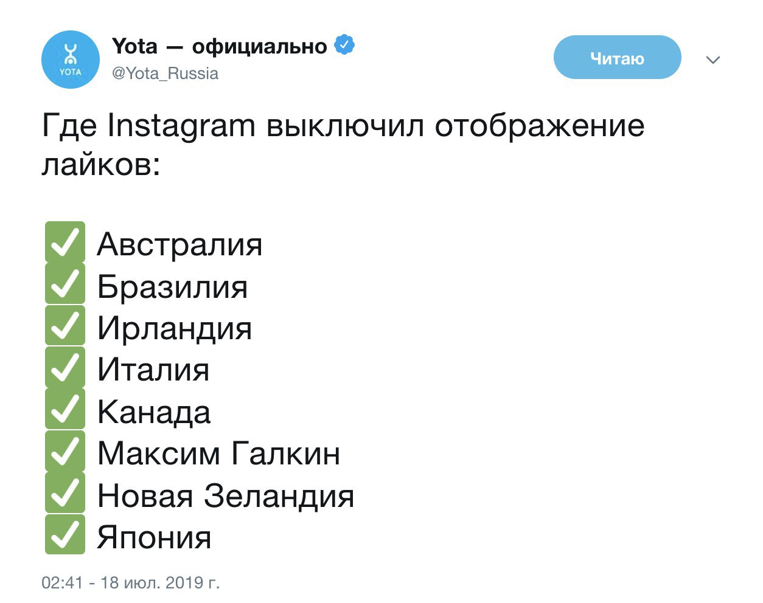This screenshot has height=603, width=763.
Task: Click the Япония list entry text
Action: click(154, 537)
